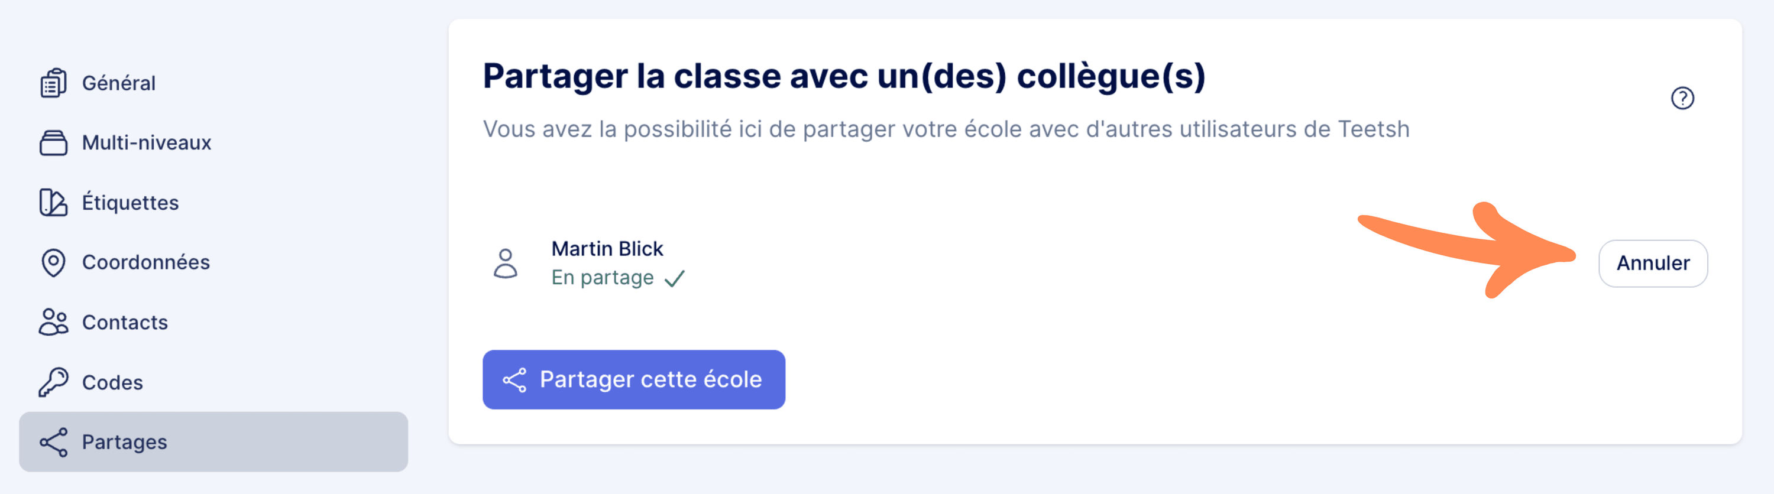Open the help question mark icon
Image resolution: width=1774 pixels, height=494 pixels.
coord(1682,99)
